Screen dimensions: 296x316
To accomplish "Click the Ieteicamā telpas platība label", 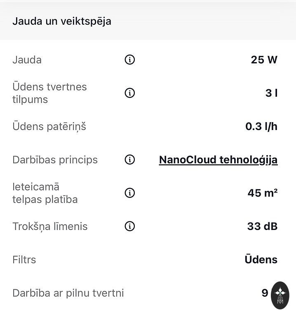I will click(45, 193).
